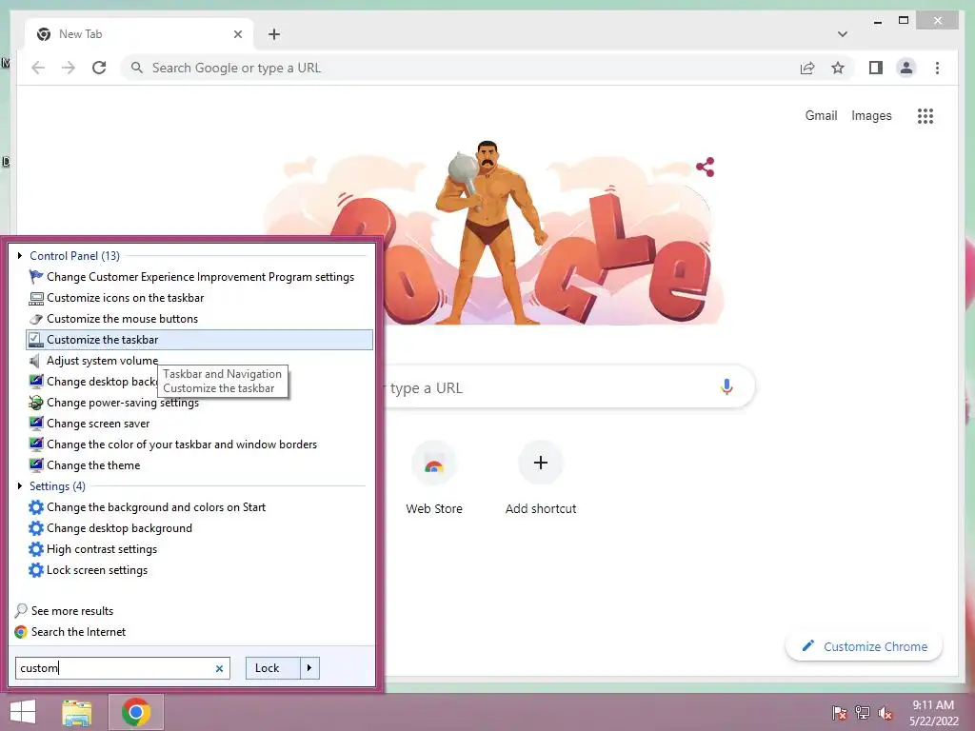Share the Google doodle
975x731 pixels.
(x=706, y=167)
